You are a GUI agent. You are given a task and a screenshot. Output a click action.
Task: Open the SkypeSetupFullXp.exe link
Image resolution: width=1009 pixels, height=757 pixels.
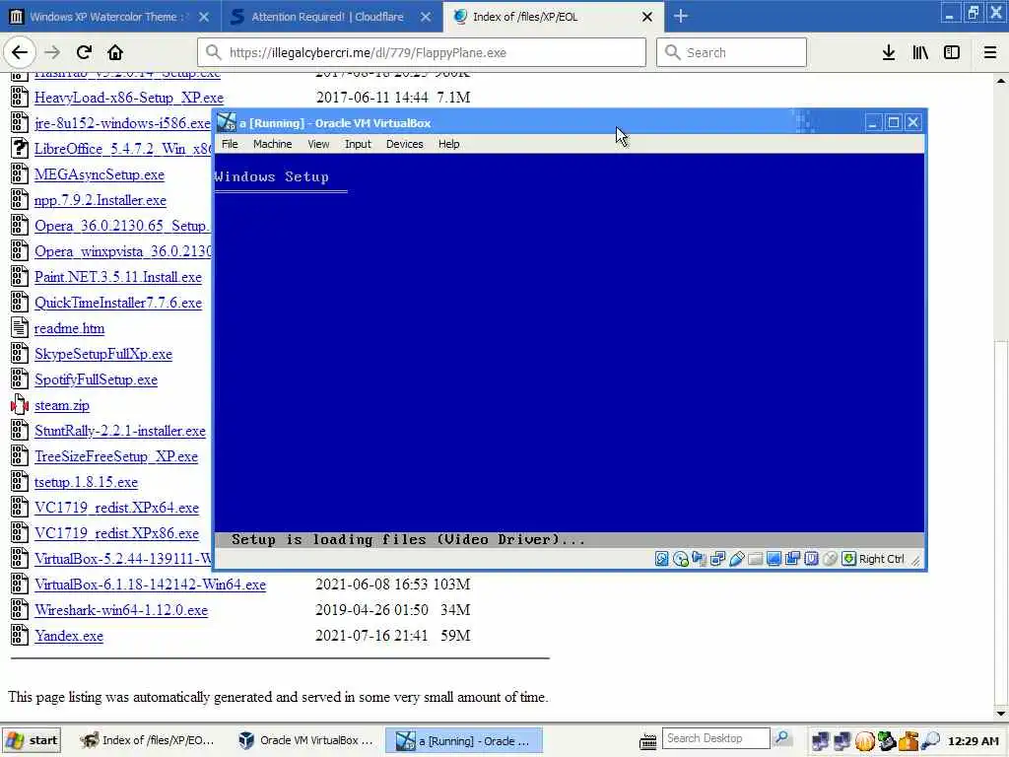click(102, 354)
